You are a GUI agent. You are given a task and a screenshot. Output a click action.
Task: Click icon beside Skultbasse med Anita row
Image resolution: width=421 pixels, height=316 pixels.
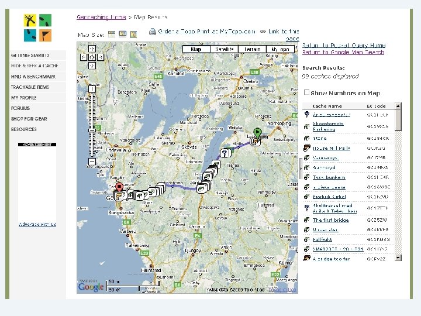306,208
